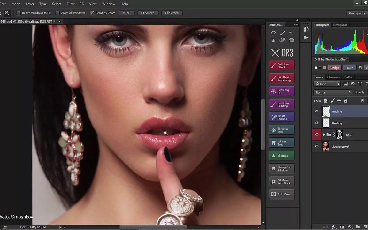
Task: Click the 100% zoom button
Action: [126, 13]
